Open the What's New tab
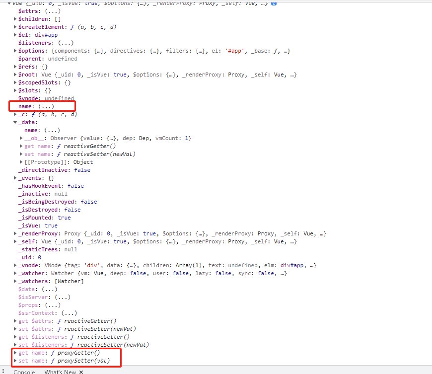This screenshot has width=432, height=374. [x=60, y=372]
